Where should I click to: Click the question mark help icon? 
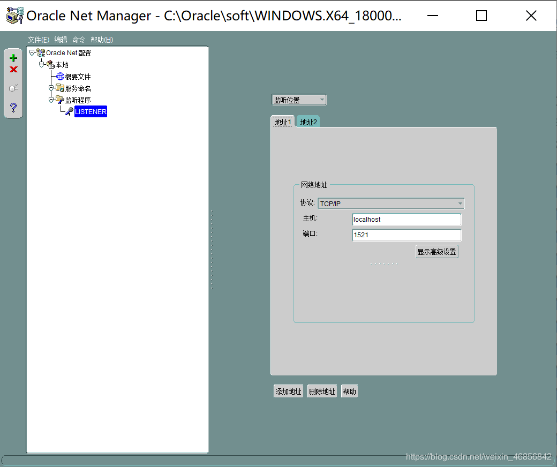tap(13, 107)
